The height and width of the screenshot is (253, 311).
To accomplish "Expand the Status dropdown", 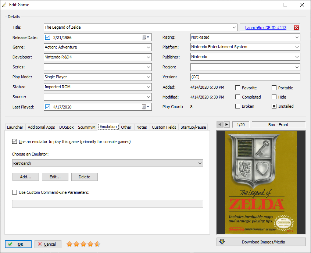I will [149, 87].
